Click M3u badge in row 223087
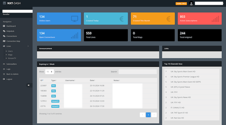The image size is (226, 125). pos(54,86)
